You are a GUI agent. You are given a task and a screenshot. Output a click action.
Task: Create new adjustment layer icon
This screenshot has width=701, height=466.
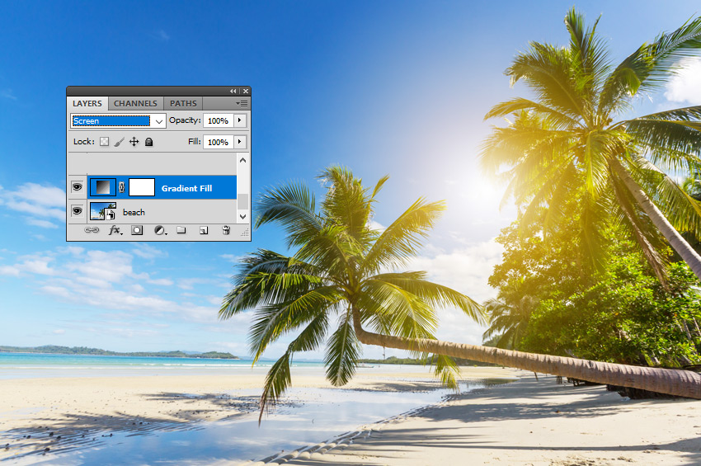pos(159,231)
